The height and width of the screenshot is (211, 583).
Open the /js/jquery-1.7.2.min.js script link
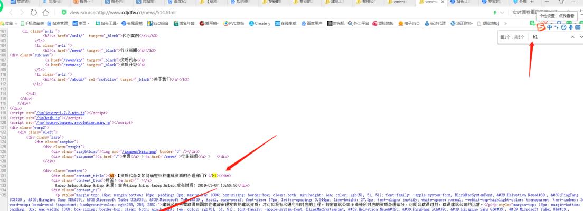(x=61, y=112)
